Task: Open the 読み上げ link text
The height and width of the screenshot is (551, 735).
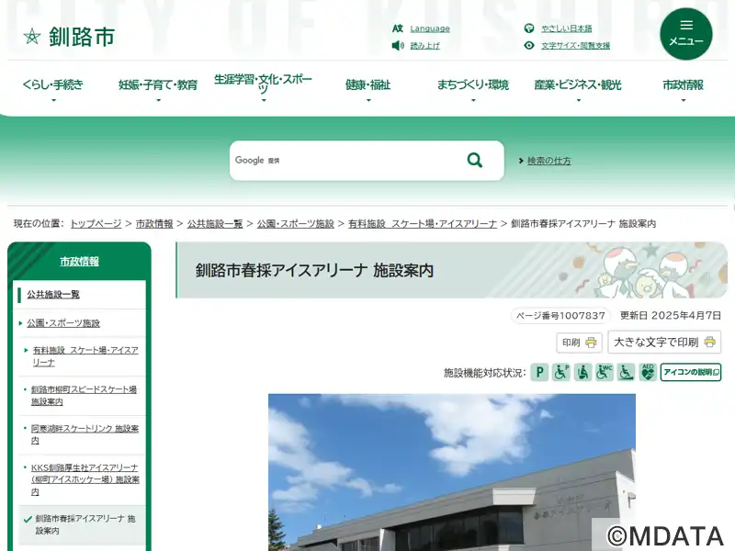Action: [x=424, y=45]
